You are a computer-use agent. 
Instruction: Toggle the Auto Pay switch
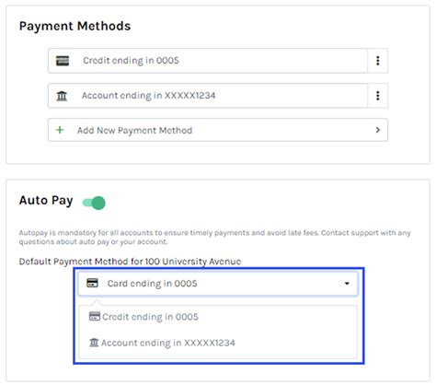[x=94, y=204]
